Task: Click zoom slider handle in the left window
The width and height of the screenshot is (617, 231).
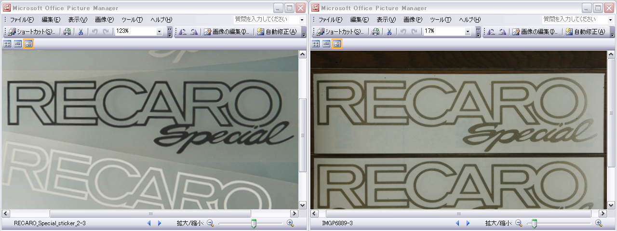Action: point(254,223)
